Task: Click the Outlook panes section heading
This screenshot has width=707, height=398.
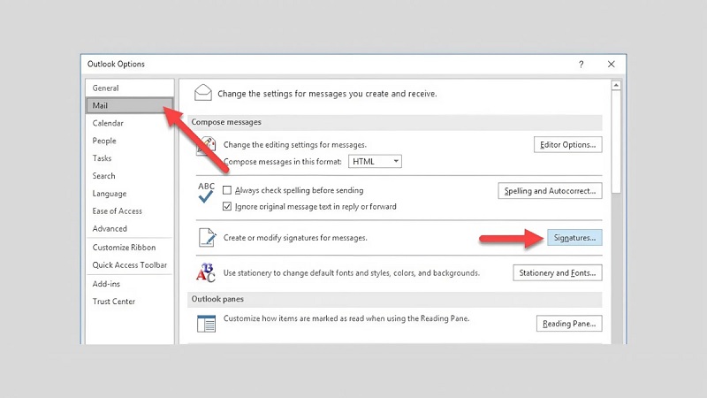Action: tap(217, 299)
